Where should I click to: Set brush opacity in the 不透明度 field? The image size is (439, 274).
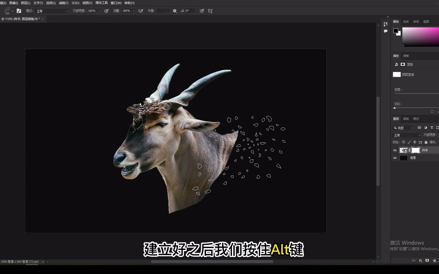click(92, 11)
